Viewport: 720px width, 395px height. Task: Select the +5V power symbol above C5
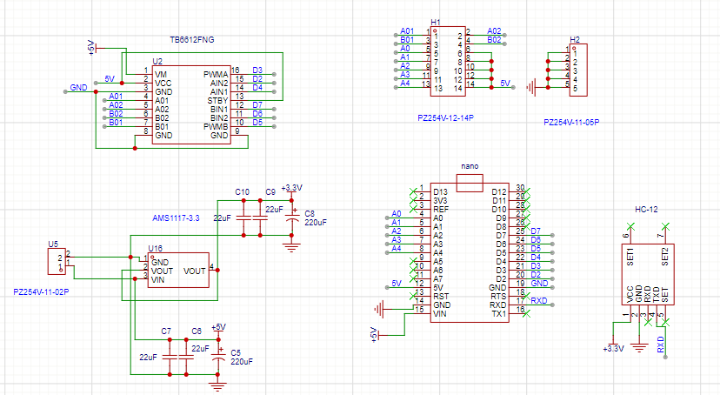tap(218, 326)
